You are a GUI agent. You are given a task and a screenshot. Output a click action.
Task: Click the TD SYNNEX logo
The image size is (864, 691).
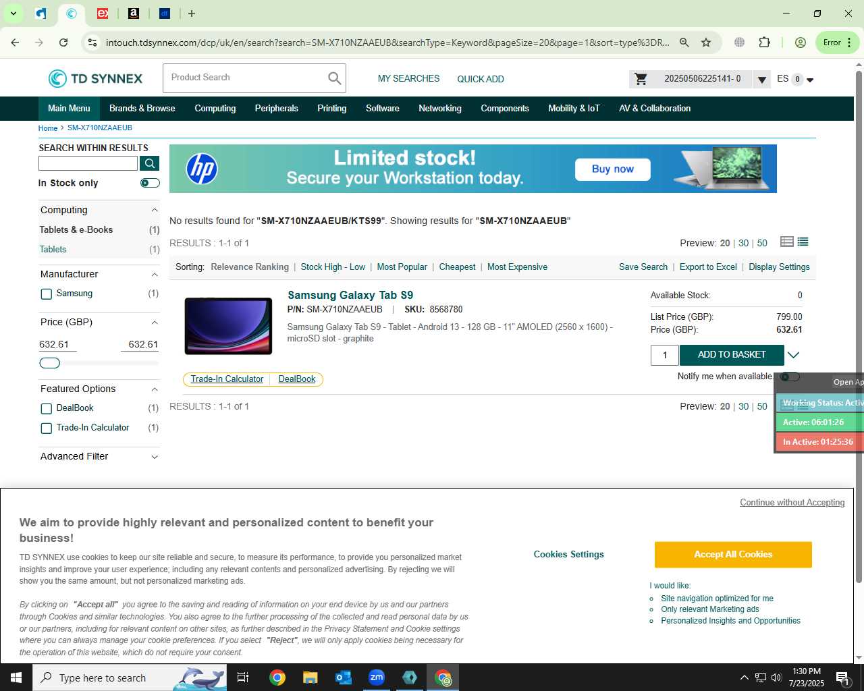pyautogui.click(x=95, y=78)
